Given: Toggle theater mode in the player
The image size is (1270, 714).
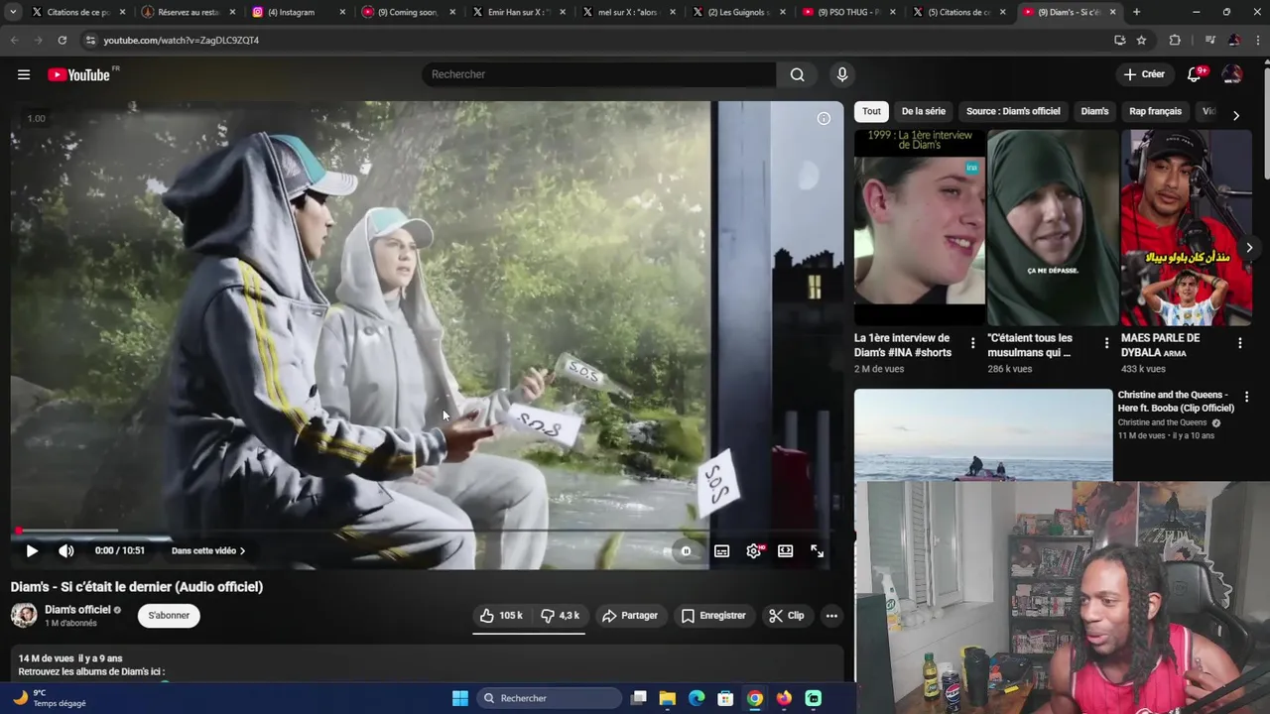Looking at the screenshot, I should (x=785, y=550).
